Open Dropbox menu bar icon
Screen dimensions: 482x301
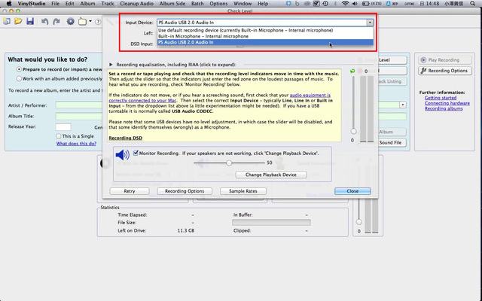288,4
